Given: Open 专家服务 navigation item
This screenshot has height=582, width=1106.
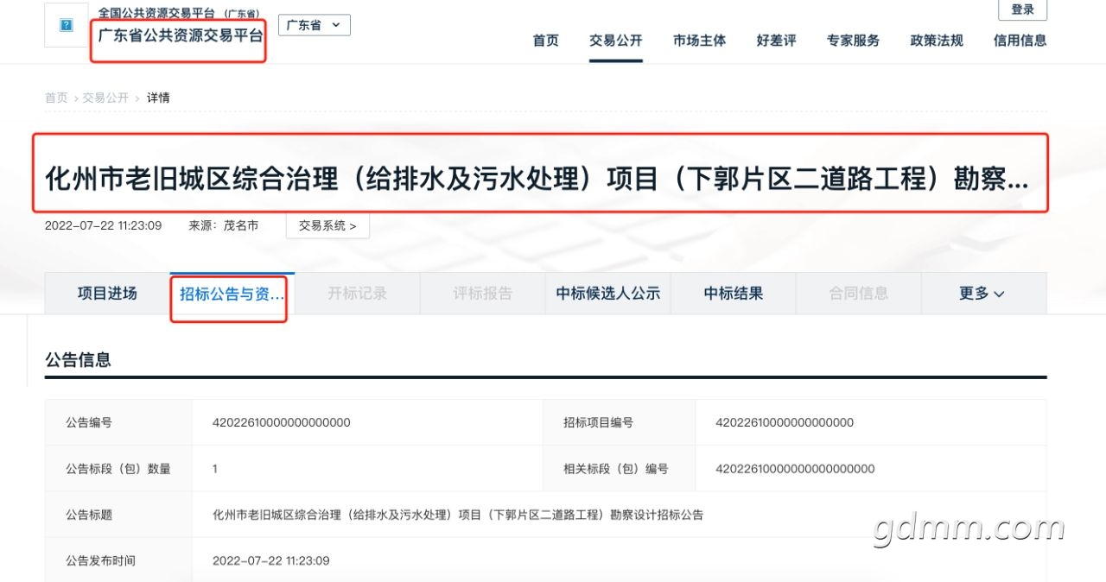Looking at the screenshot, I should [x=853, y=41].
